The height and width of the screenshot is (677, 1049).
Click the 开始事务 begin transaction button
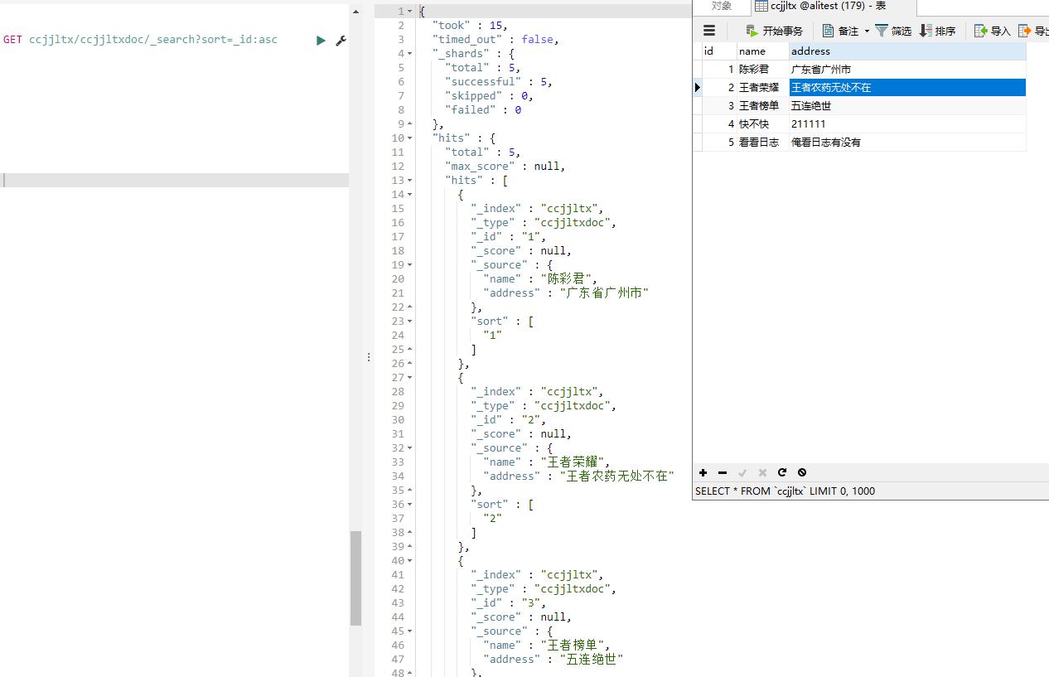(x=774, y=31)
